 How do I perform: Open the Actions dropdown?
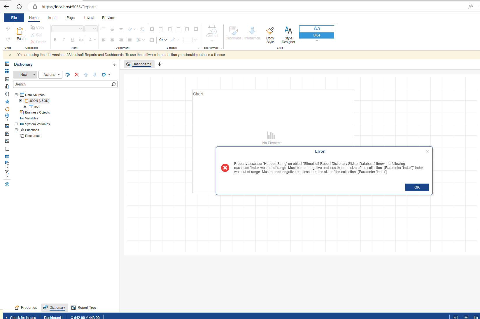click(x=50, y=75)
